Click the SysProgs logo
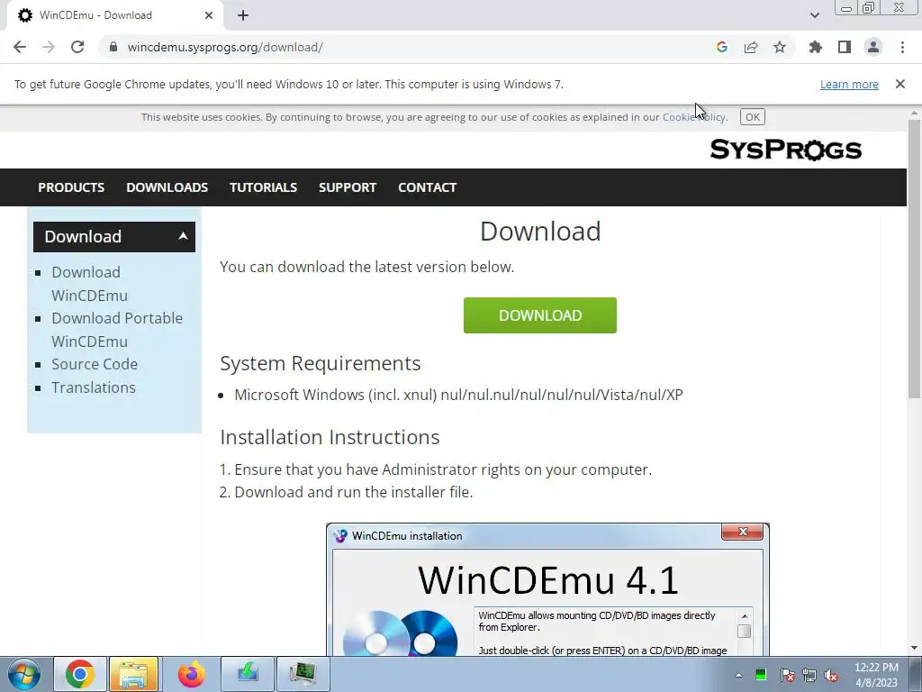This screenshot has height=692, width=922. tap(785, 150)
